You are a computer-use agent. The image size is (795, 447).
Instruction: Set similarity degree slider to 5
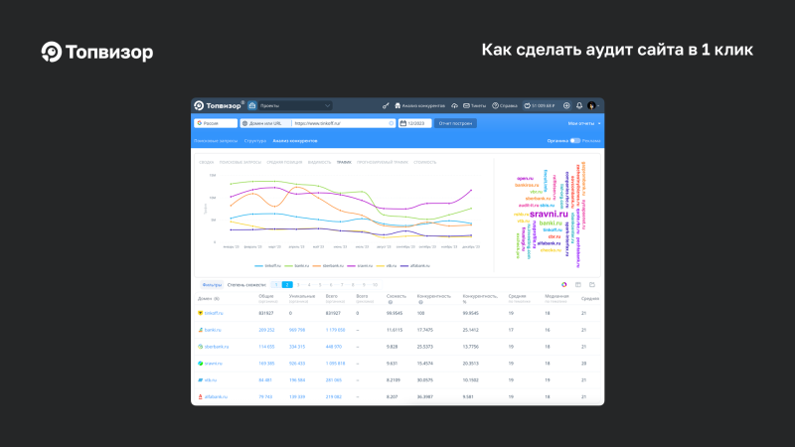[x=320, y=285]
